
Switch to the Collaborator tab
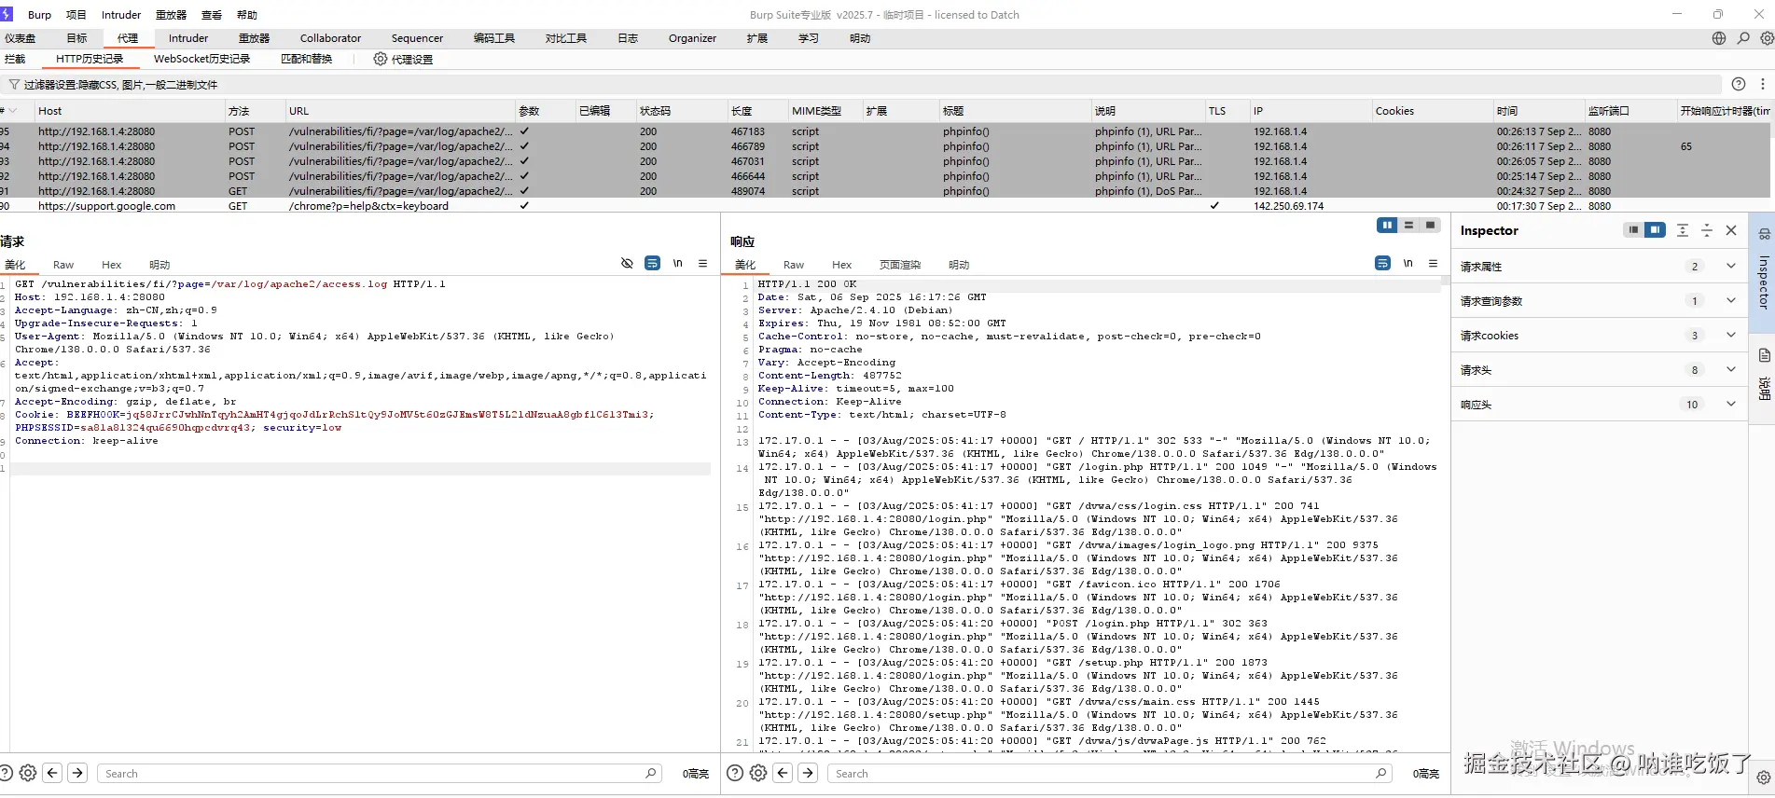(330, 38)
